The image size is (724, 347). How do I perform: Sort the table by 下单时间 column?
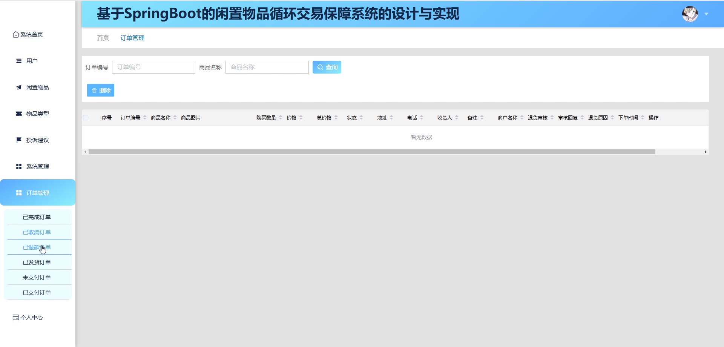tap(643, 118)
